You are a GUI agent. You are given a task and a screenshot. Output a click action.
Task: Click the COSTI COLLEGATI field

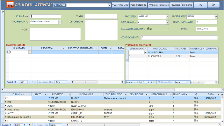pos(179,37)
